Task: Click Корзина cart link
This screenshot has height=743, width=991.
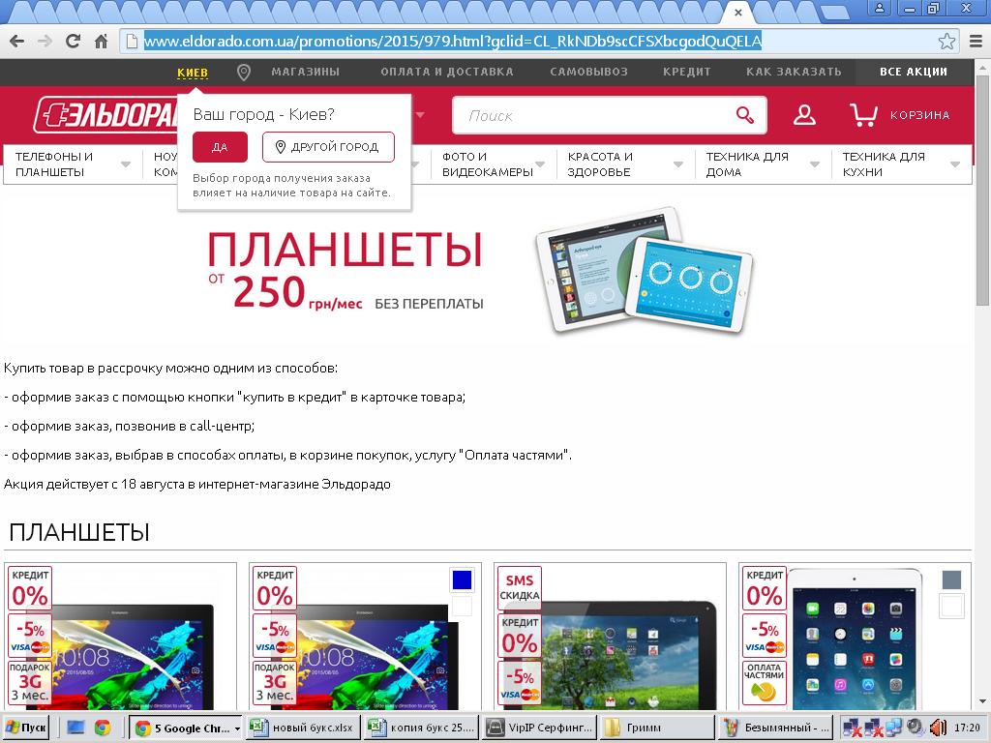Action: click(x=919, y=115)
